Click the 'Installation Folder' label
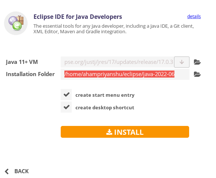The image size is (216, 178). tap(30, 74)
